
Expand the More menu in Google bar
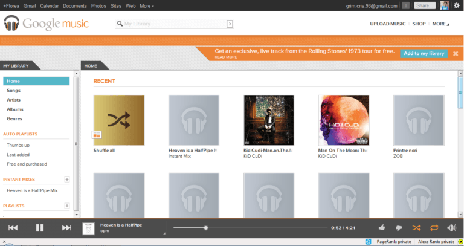(147, 5)
